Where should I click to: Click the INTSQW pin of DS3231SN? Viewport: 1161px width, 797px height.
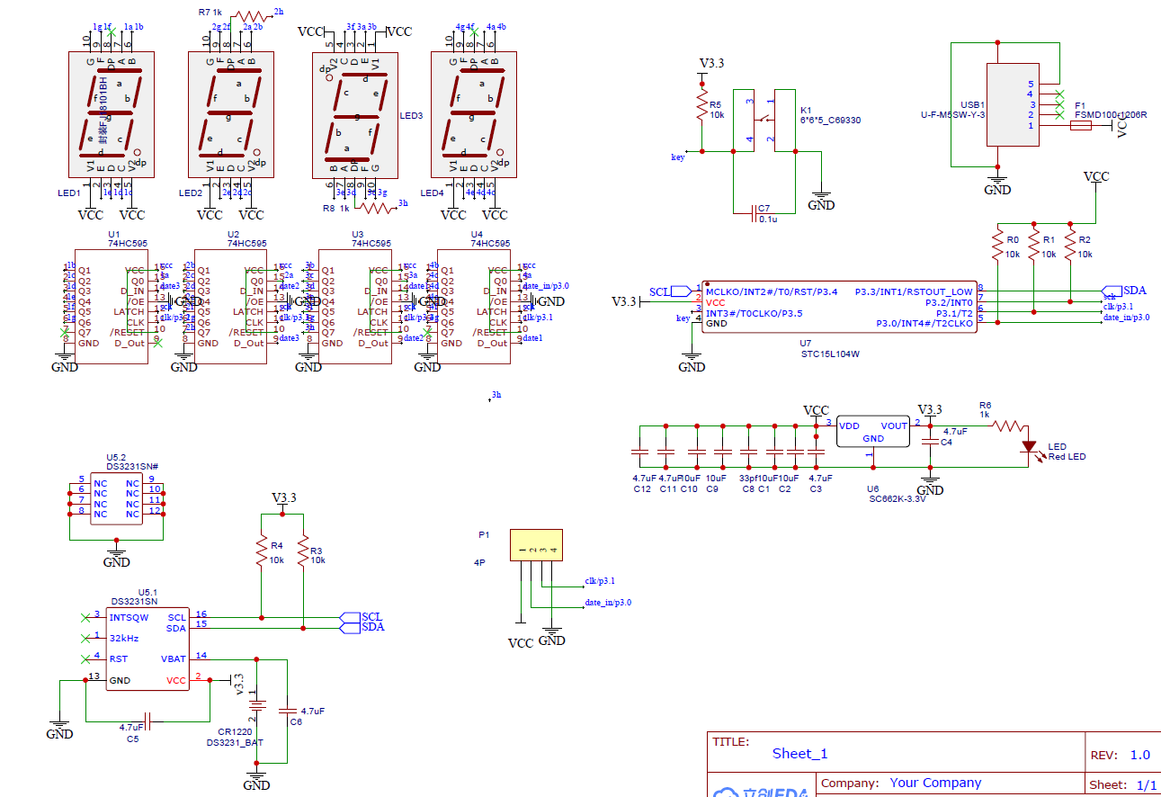pos(129,618)
